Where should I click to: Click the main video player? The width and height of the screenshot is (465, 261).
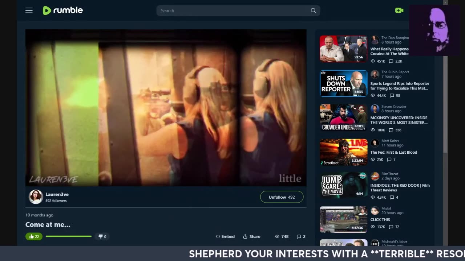pos(166,108)
